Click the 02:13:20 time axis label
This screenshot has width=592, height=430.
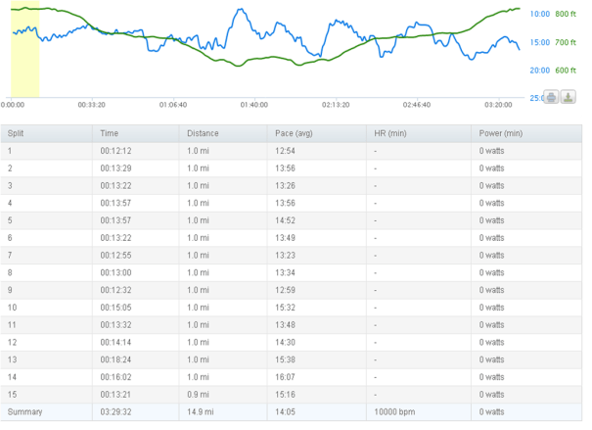pos(336,104)
